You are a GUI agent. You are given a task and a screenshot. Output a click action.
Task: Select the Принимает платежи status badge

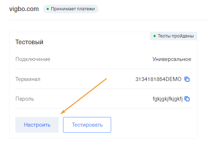point(71,9)
